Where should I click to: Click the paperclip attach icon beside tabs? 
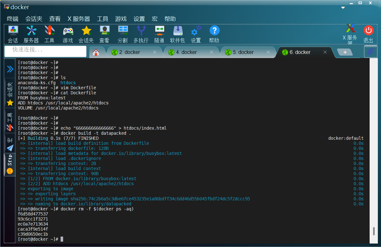point(371,51)
